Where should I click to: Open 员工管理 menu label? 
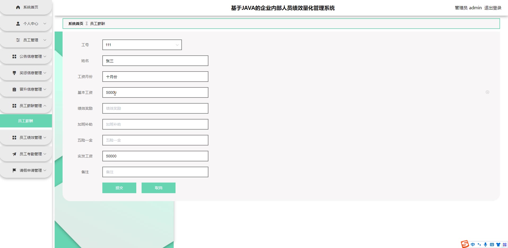(31, 40)
